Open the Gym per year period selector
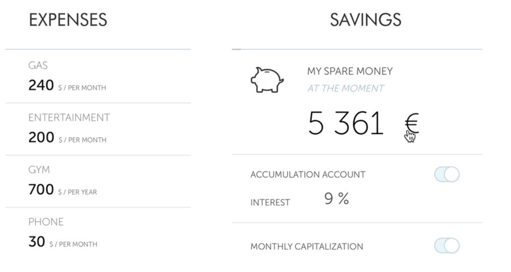 78,192
